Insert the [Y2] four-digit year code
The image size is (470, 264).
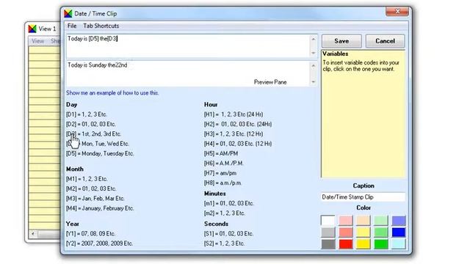tap(99, 243)
